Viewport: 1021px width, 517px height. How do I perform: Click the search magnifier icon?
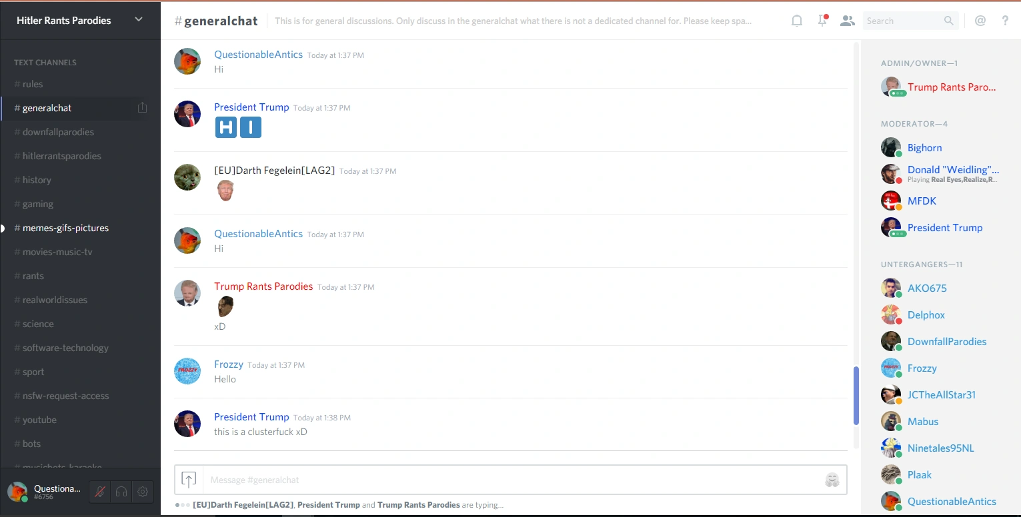pos(949,21)
